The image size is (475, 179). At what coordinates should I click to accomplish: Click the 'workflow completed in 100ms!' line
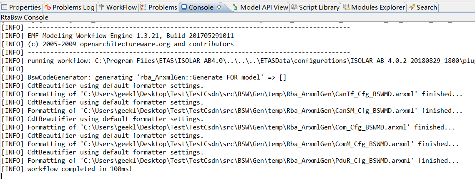(x=80, y=169)
